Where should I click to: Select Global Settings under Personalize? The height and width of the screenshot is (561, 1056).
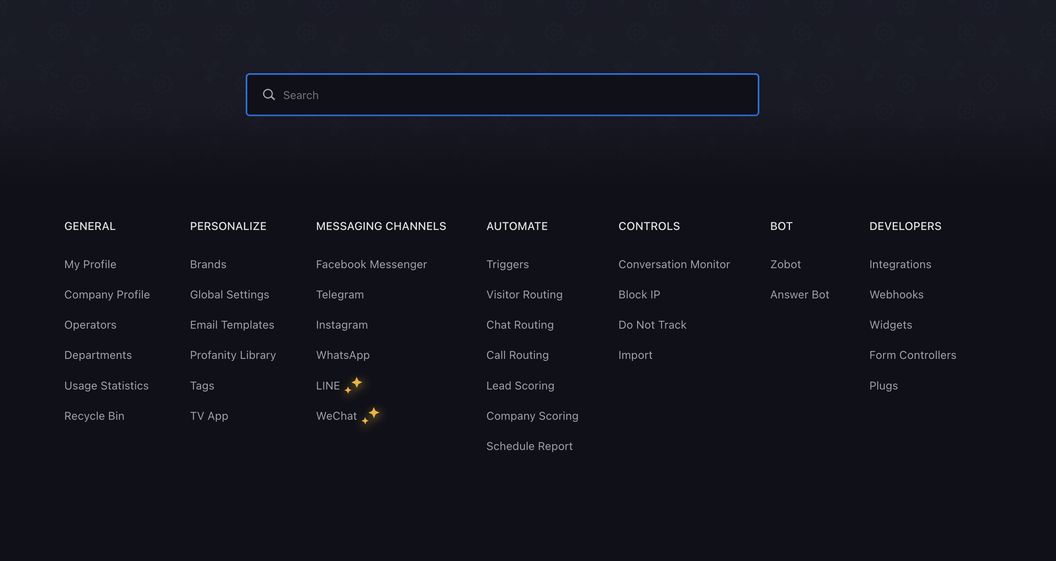pos(229,294)
